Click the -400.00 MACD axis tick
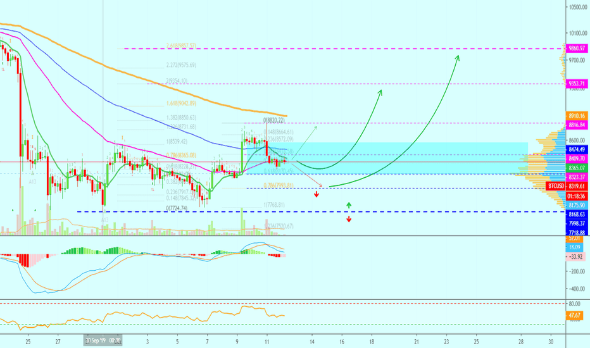 coord(577,289)
